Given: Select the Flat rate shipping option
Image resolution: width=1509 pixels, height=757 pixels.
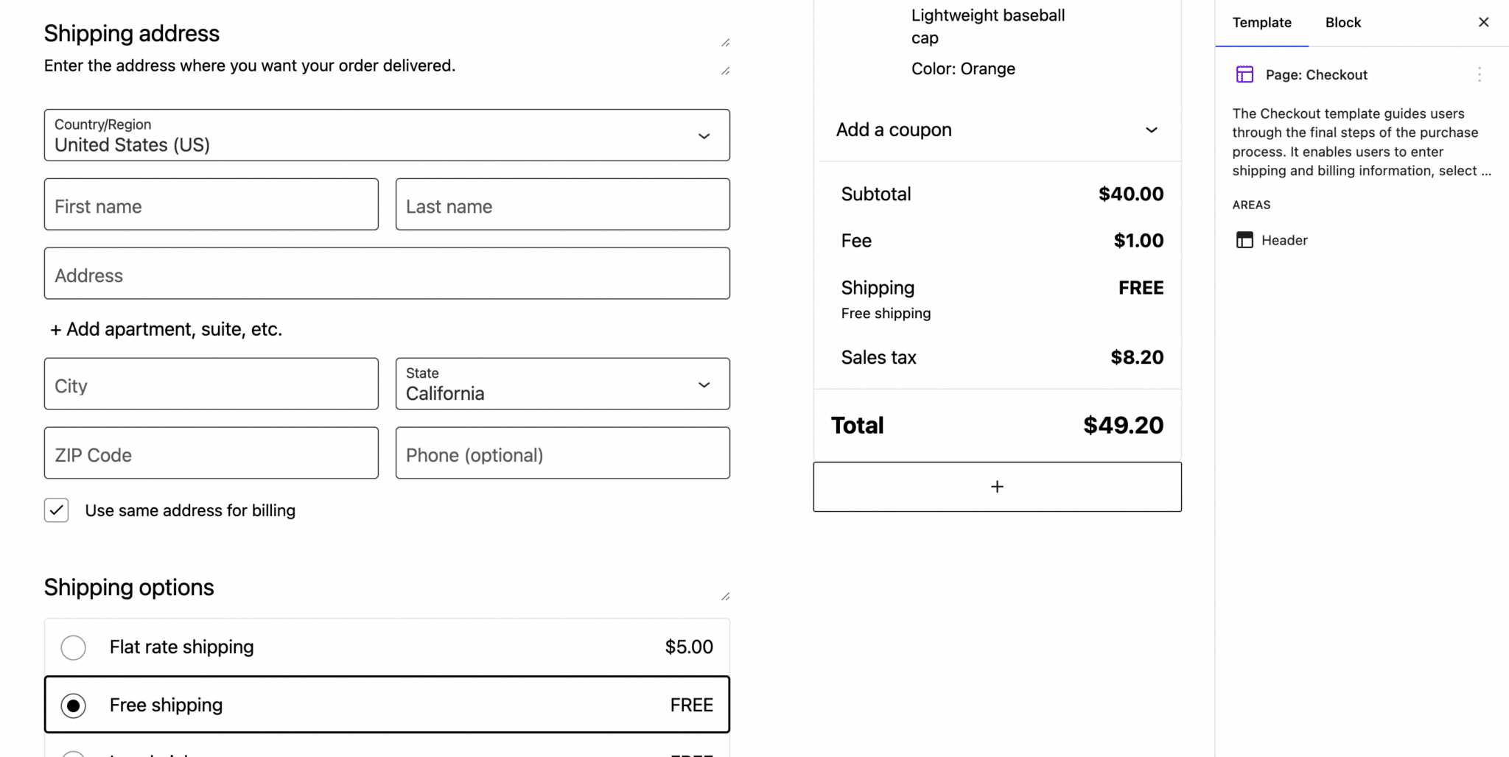Looking at the screenshot, I should tap(73, 647).
